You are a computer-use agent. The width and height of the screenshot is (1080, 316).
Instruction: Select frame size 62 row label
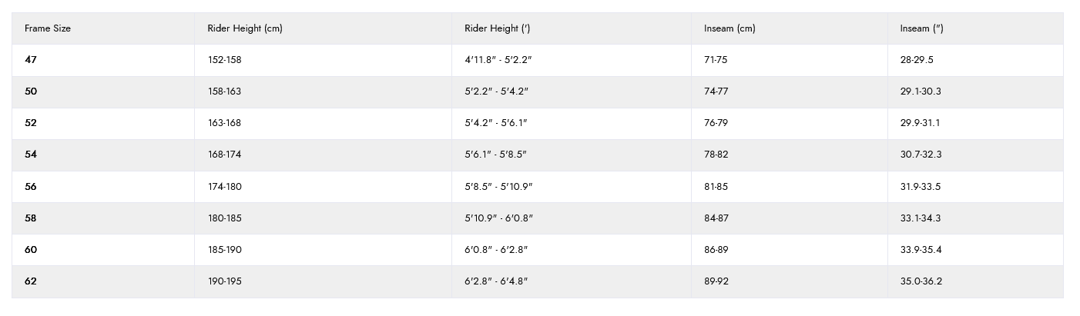point(31,281)
